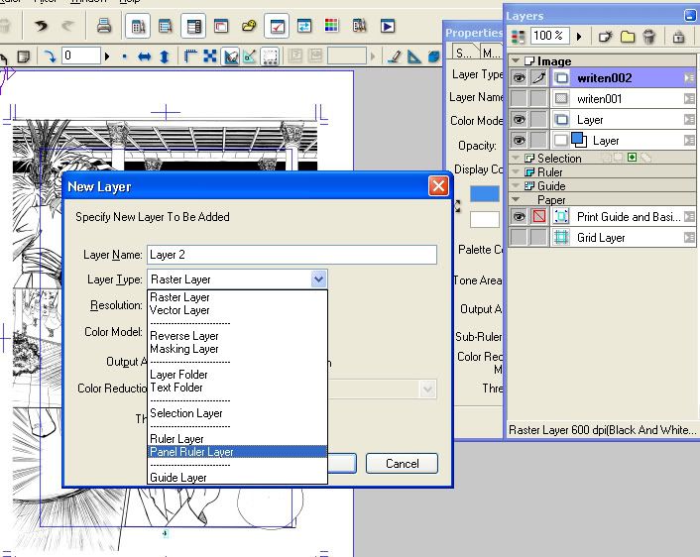The image size is (700, 557).
Task: Toggle red lock box on Print Guide
Action: click(x=538, y=216)
